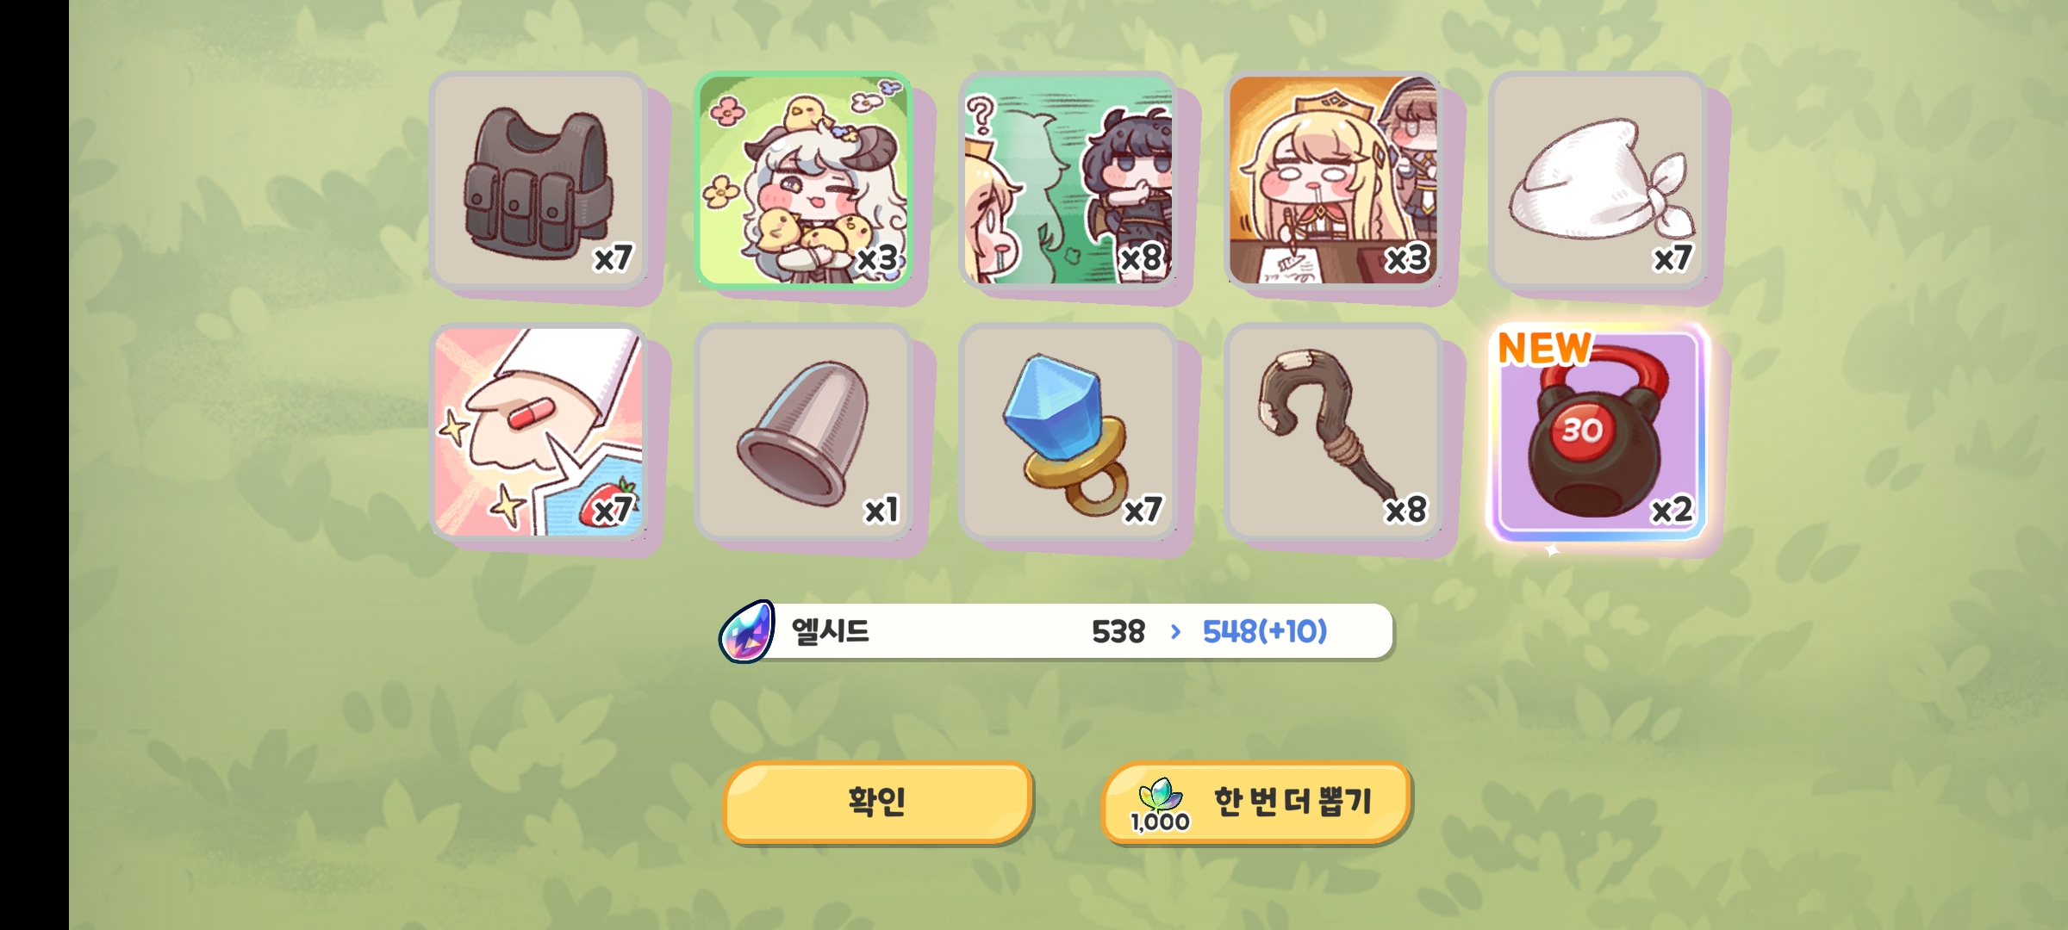Viewport: 2068px width, 930px height.
Task: View the question mark demon girl card
Action: (x=1068, y=180)
